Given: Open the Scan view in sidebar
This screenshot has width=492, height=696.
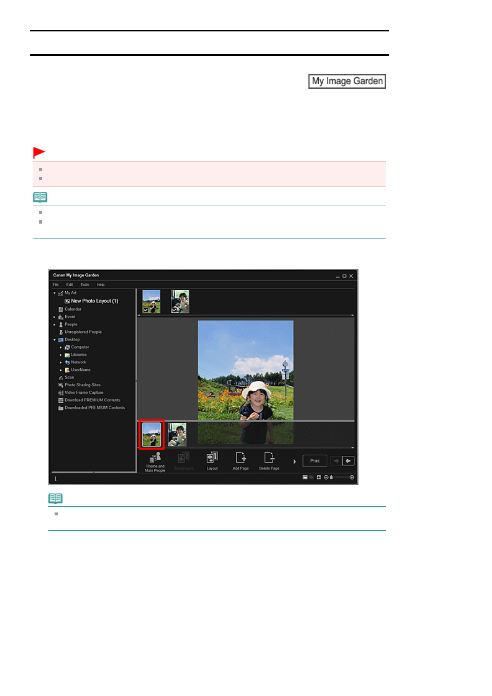Looking at the screenshot, I should point(69,377).
